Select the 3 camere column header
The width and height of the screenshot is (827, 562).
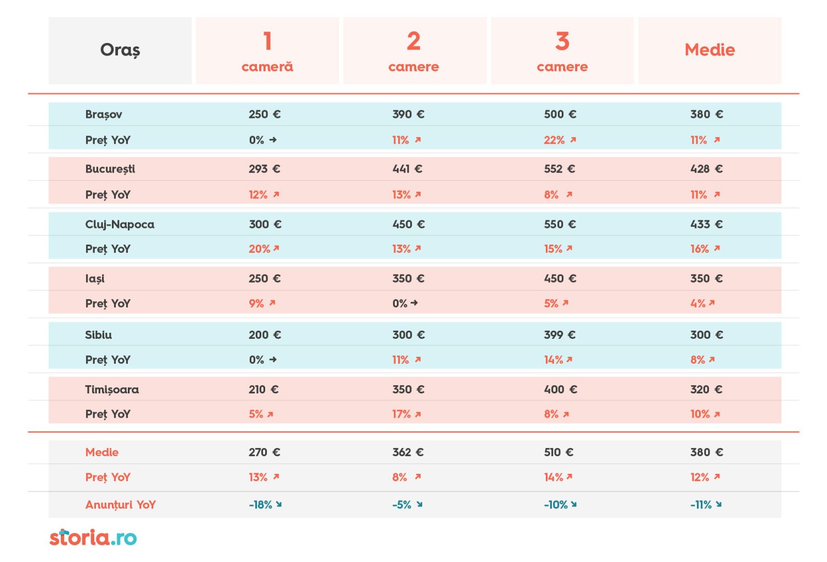pos(562,51)
